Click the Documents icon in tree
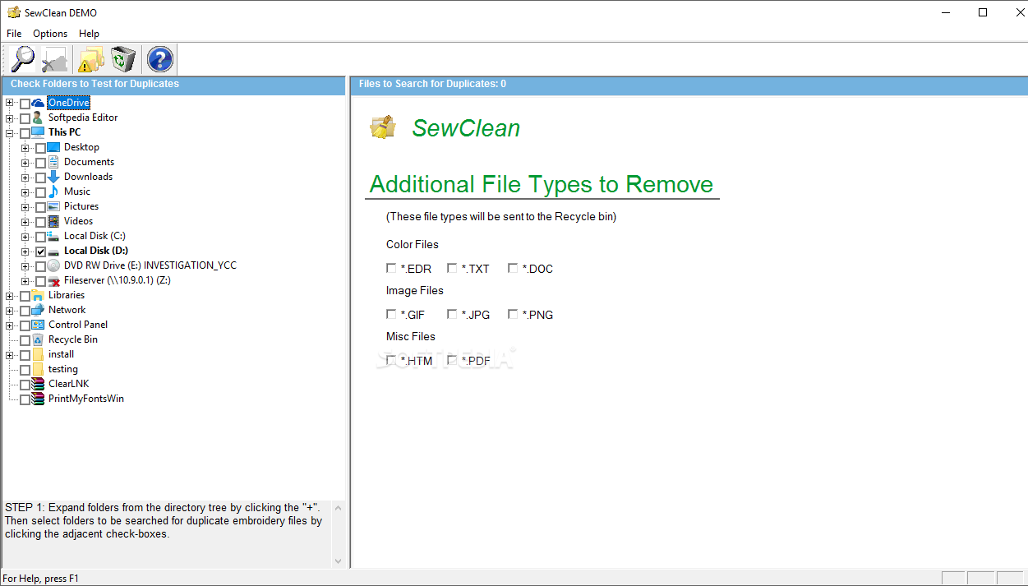The width and height of the screenshot is (1028, 586). [x=53, y=162]
